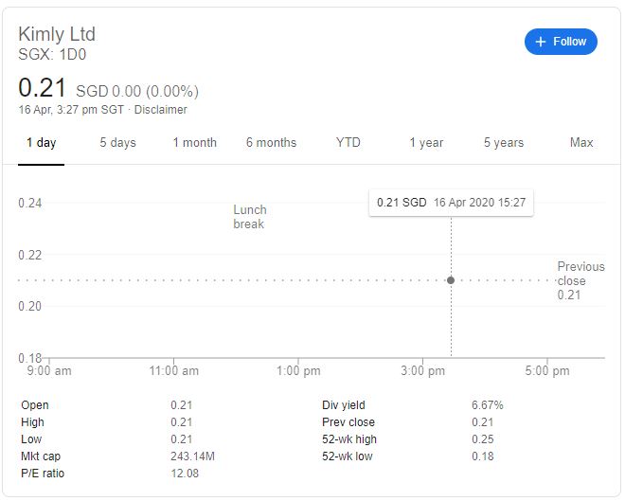This screenshot has height=501, width=625.
Task: Click the plus icon on the Follow button
Action: tap(540, 42)
